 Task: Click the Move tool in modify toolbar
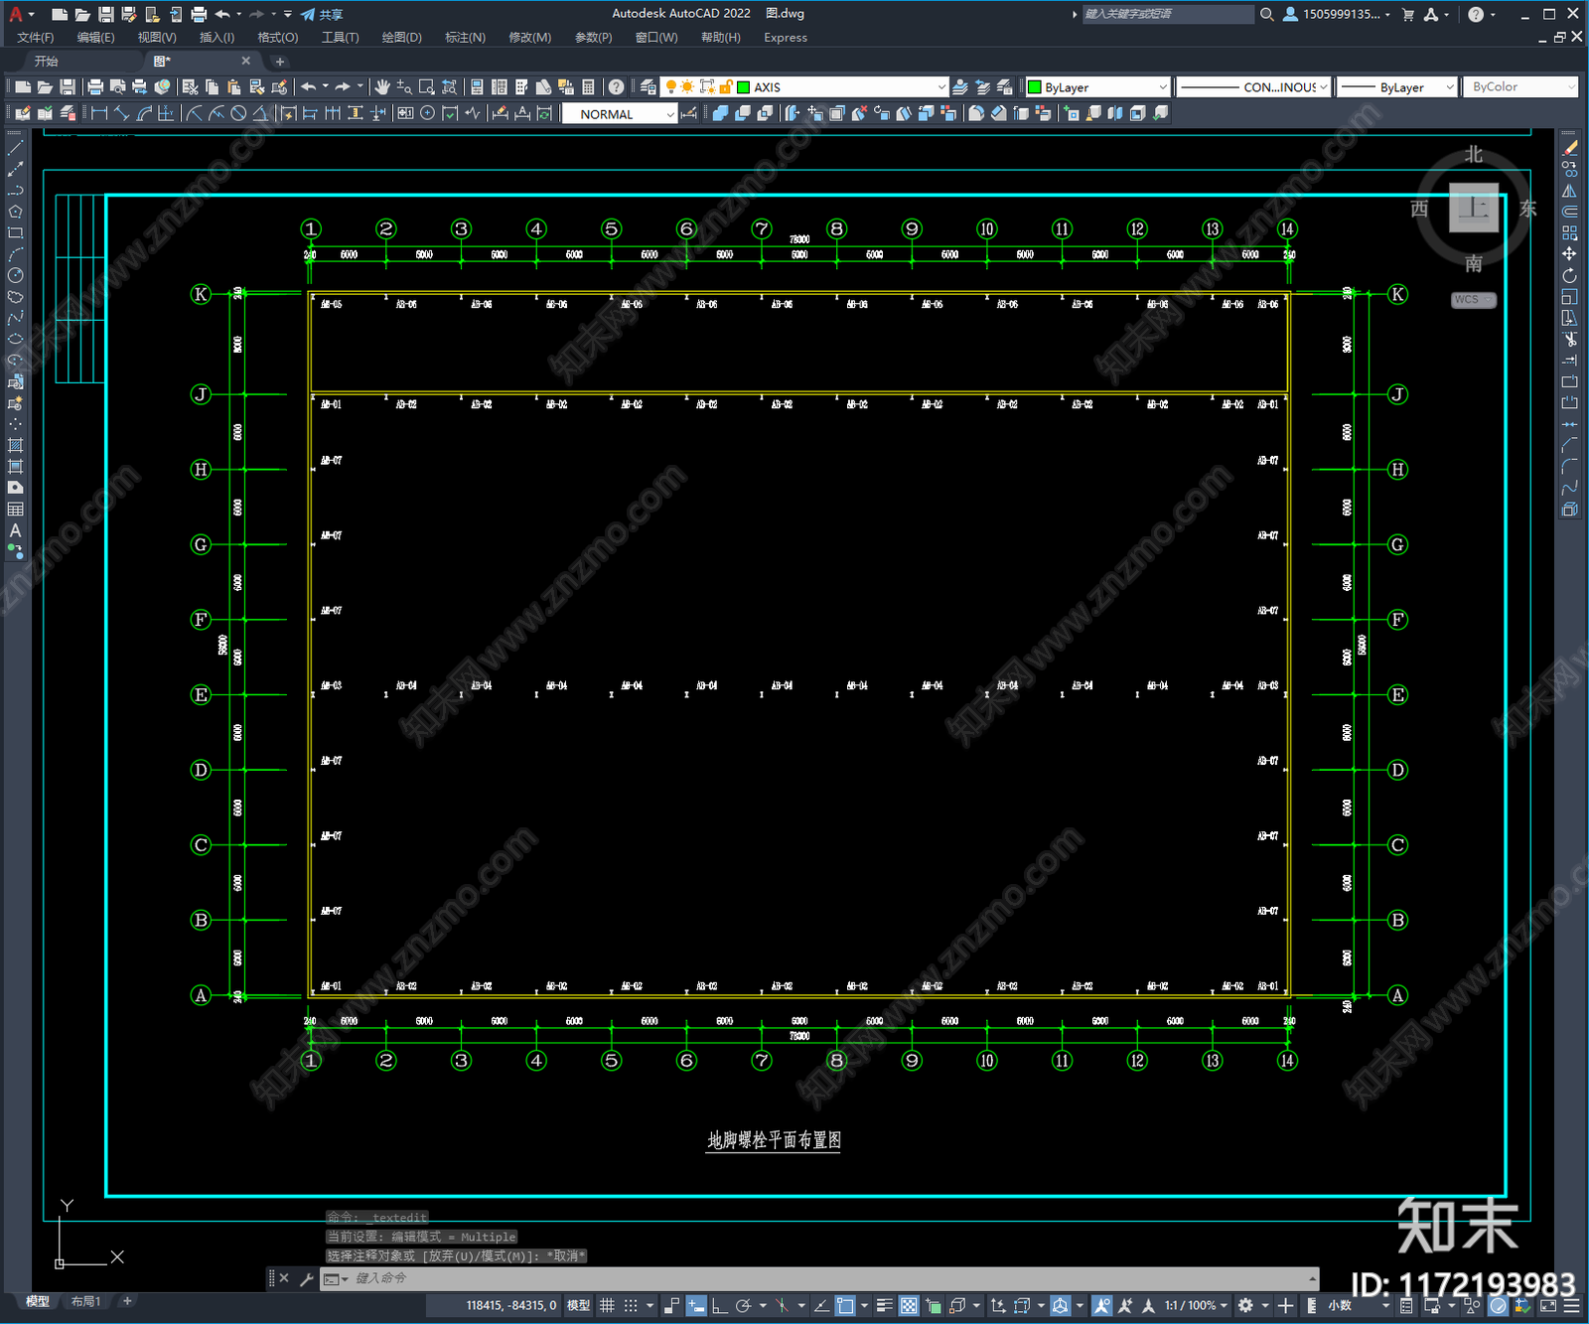click(1570, 254)
